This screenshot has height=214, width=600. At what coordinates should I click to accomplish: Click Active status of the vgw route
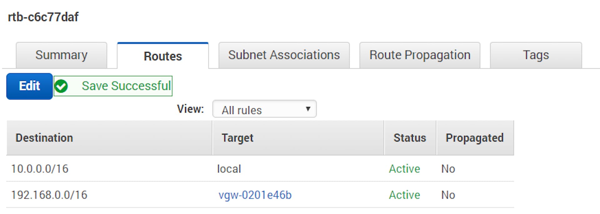pyautogui.click(x=404, y=195)
